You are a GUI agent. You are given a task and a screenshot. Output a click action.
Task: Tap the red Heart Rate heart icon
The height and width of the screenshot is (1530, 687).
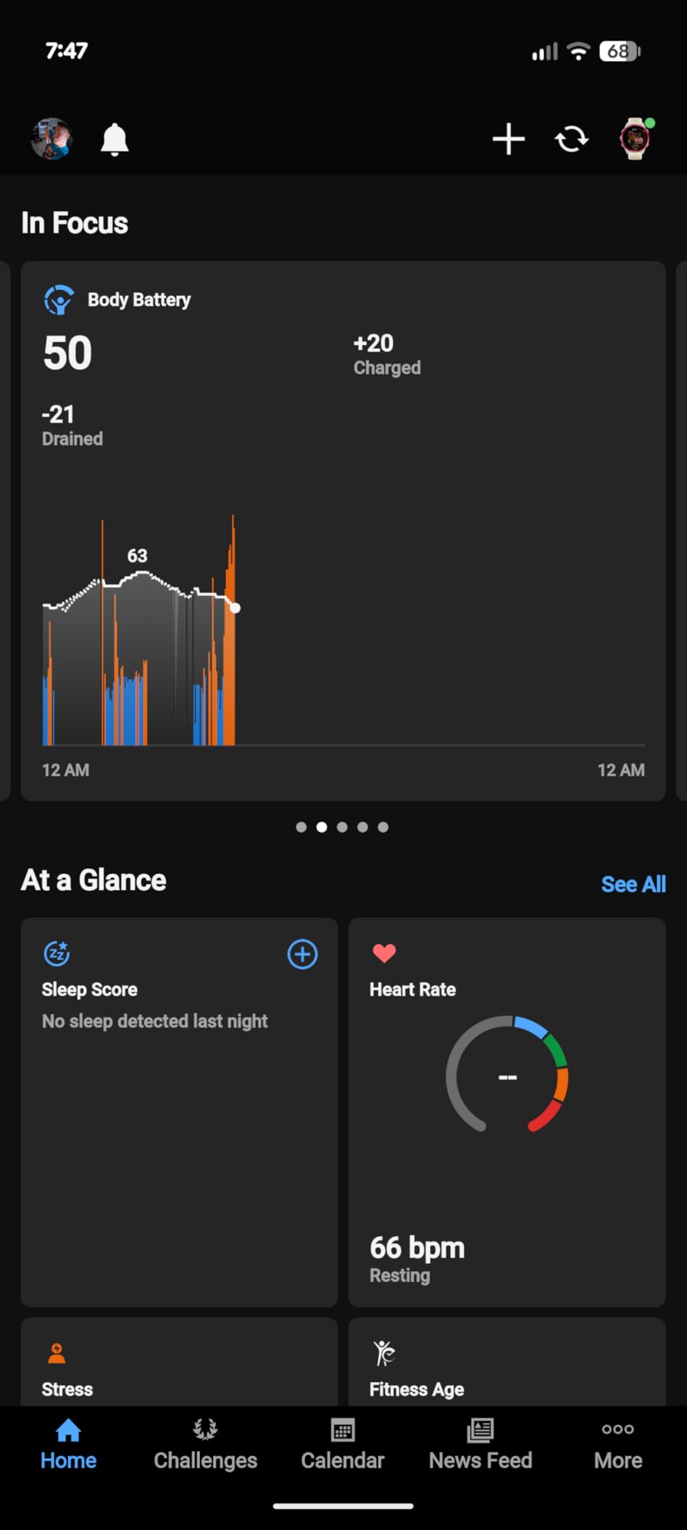[384, 953]
